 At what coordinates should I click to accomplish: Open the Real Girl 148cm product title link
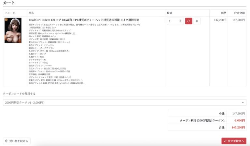coord(84,20)
